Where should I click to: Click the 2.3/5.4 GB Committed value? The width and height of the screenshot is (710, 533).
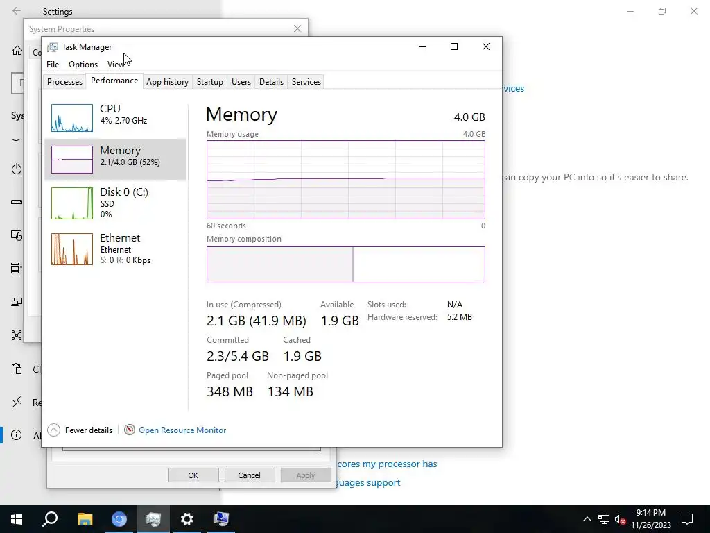click(x=238, y=356)
